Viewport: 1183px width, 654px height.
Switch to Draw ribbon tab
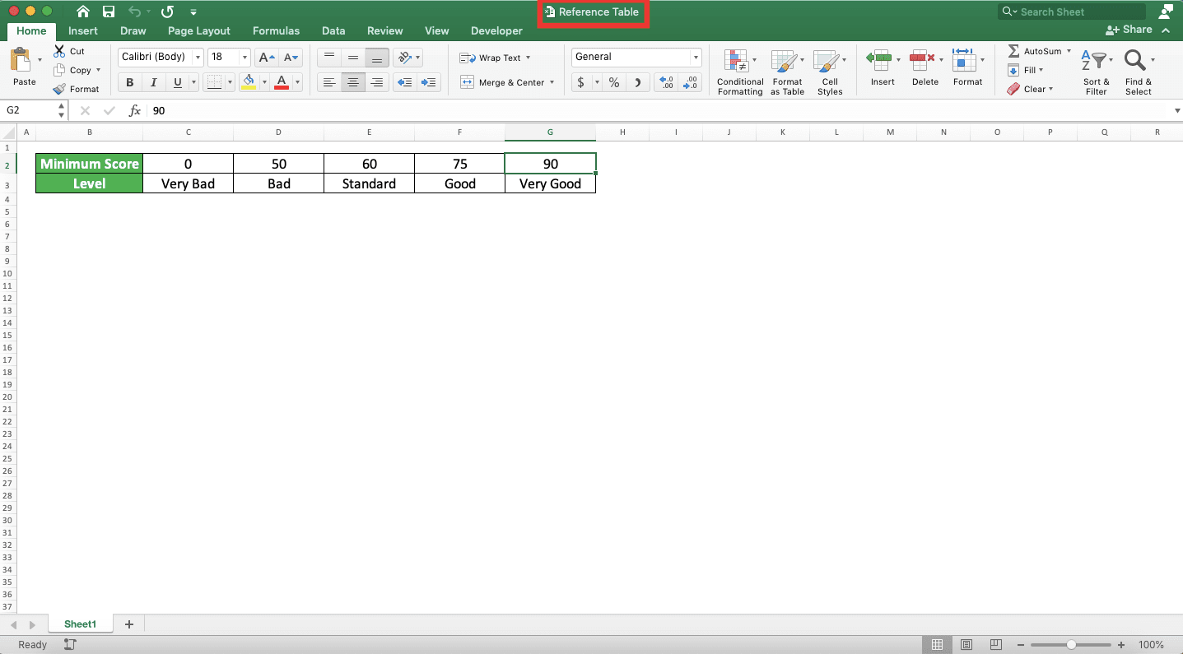[x=133, y=30]
